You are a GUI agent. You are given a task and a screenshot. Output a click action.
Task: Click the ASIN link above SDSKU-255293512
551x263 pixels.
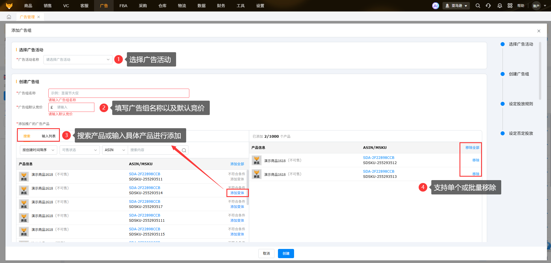point(379,158)
